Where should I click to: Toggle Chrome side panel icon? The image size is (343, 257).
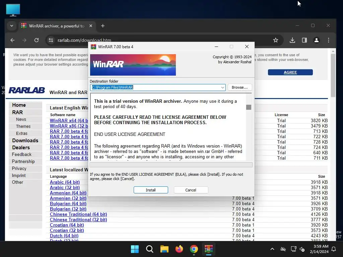click(x=304, y=40)
